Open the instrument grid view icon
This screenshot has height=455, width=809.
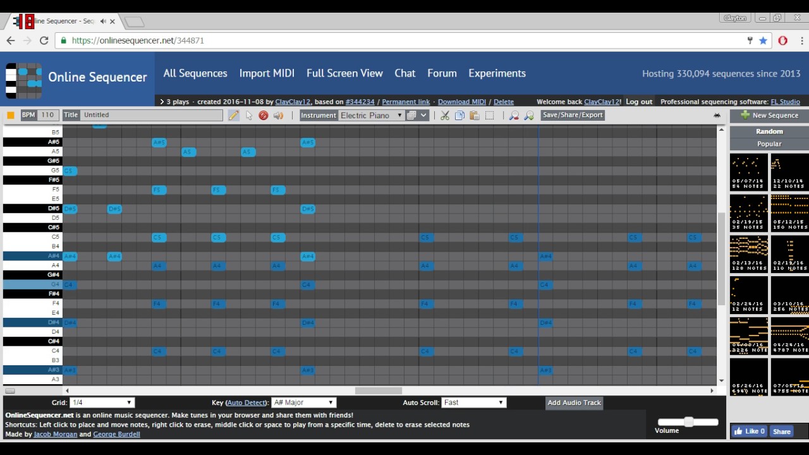pyautogui.click(x=411, y=116)
